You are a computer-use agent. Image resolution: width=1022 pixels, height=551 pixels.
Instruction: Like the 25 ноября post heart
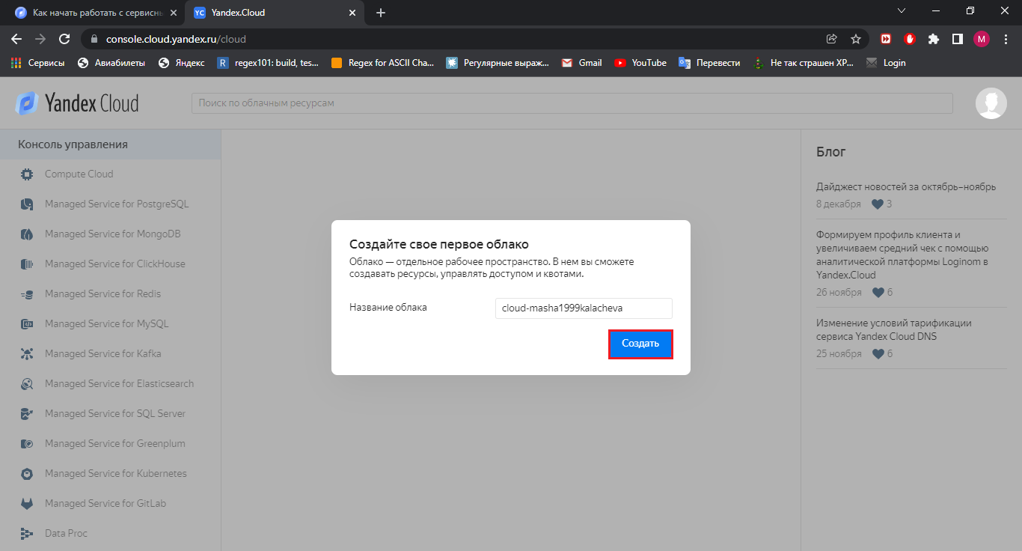click(878, 354)
